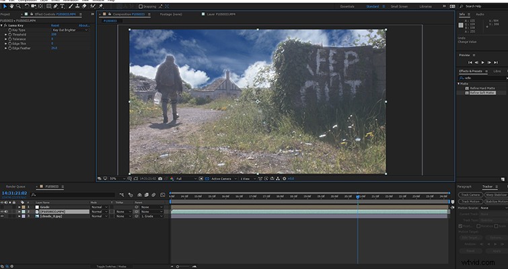Select the Eraser tool

tap(84, 6)
